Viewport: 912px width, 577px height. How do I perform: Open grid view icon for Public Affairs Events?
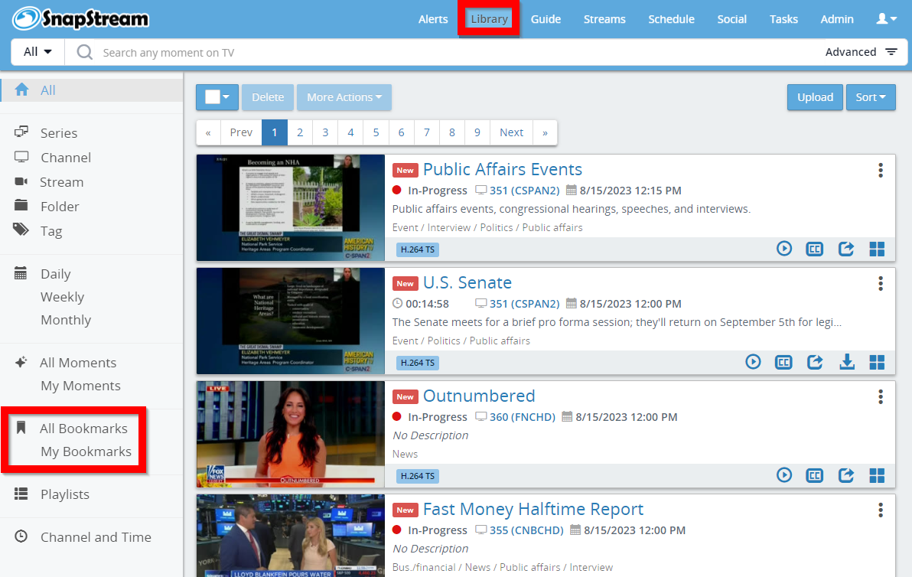877,249
